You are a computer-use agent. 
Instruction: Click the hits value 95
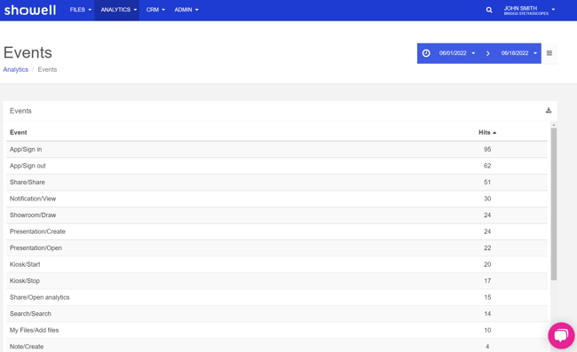[487, 149]
